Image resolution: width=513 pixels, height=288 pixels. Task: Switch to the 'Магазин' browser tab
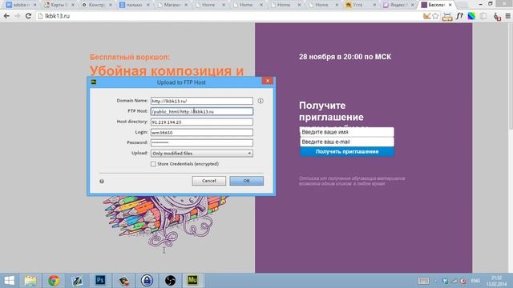click(x=172, y=5)
